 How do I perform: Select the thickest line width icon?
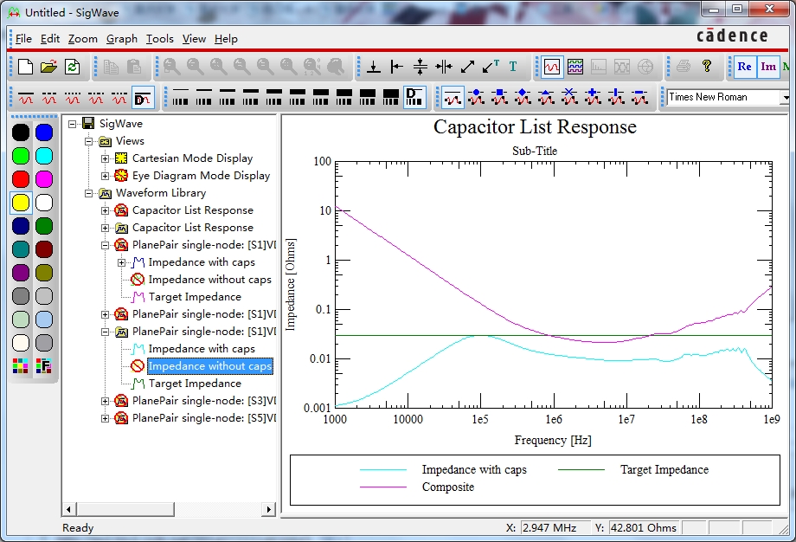(390, 97)
